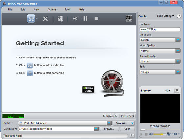Start converting with the record circle icon
The height and width of the screenshot is (139, 184).
(75, 18)
